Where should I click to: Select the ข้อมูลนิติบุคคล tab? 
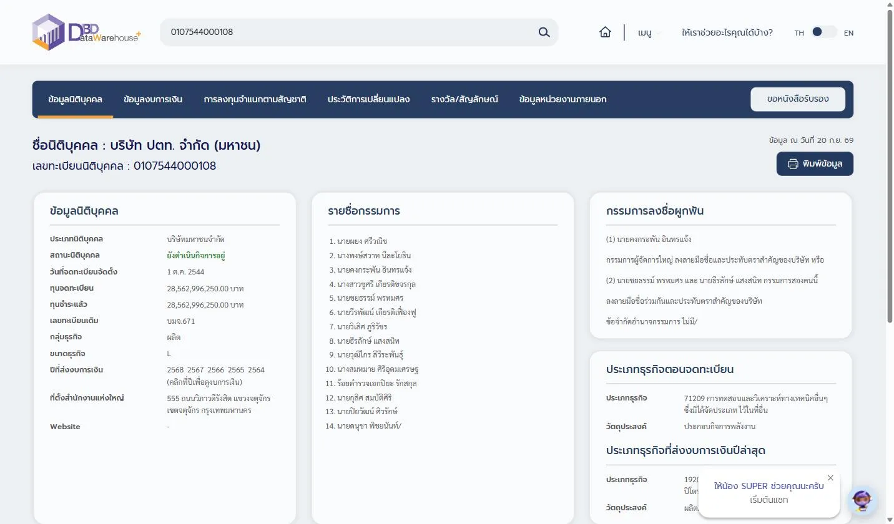[x=76, y=99]
